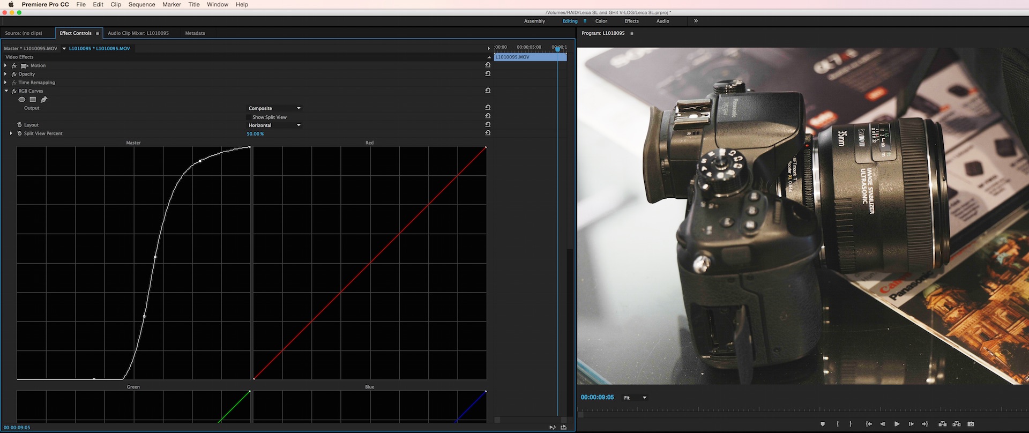Open the Output Composite dropdown
1029x433 pixels.
[274, 108]
